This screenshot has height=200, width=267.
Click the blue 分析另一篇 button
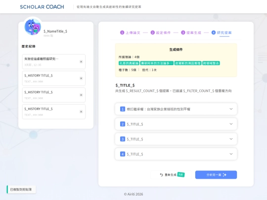216,175
